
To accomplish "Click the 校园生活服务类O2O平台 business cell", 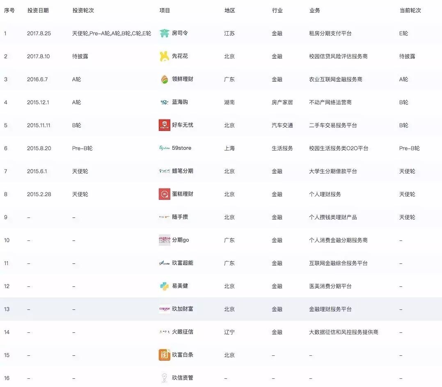I will pyautogui.click(x=339, y=148).
